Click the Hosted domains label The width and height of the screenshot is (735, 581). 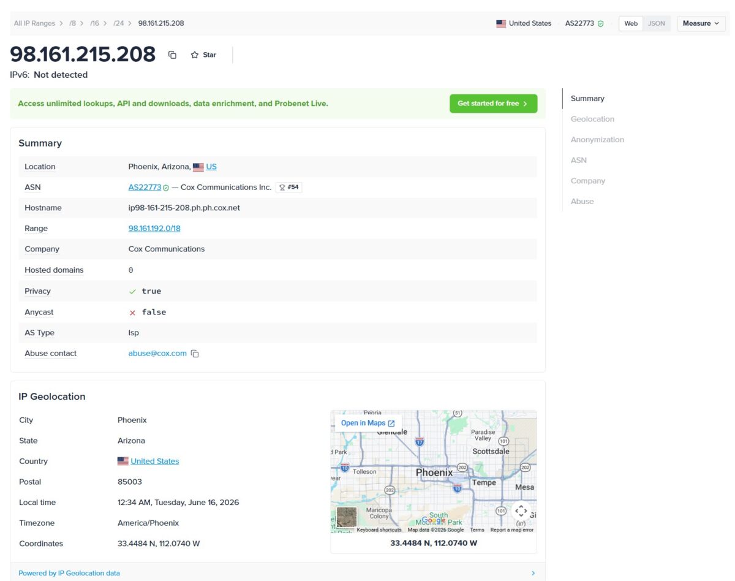point(54,270)
